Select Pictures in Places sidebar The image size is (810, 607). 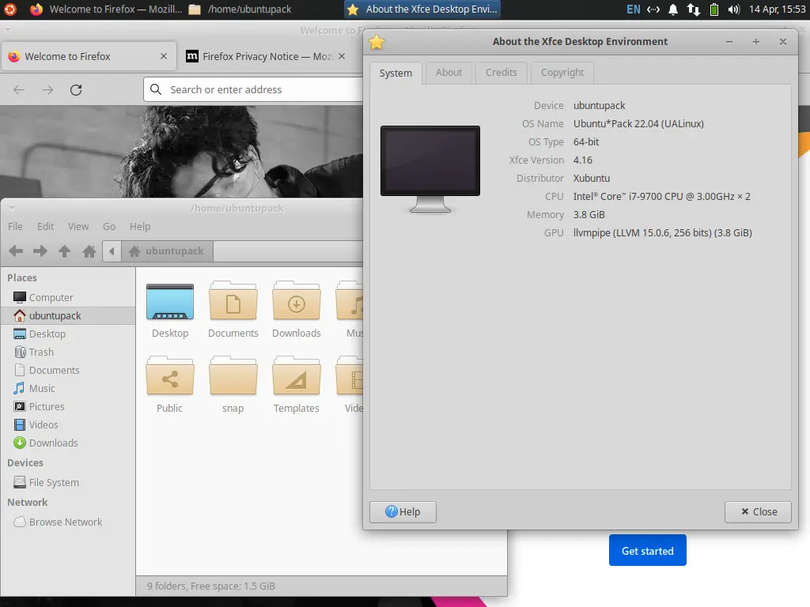point(68,407)
